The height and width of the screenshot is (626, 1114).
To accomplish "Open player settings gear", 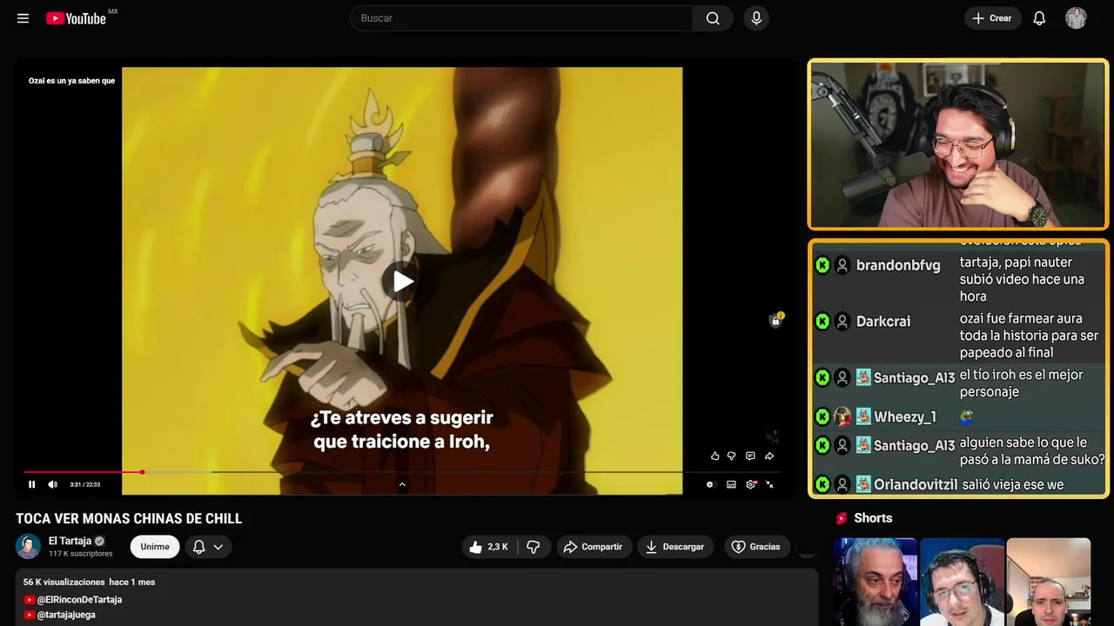I will click(x=751, y=484).
